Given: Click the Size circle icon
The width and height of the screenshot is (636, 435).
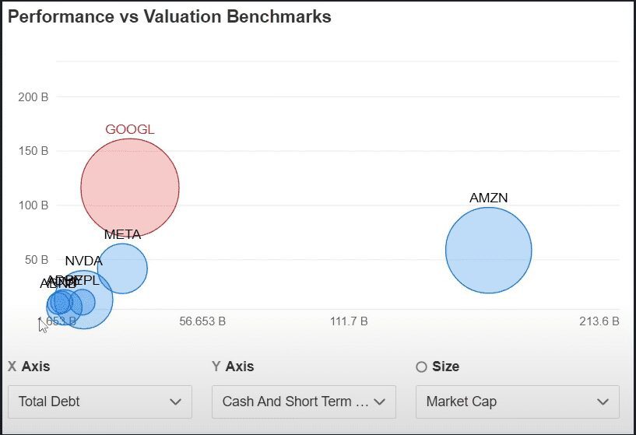Looking at the screenshot, I should click(x=421, y=367).
